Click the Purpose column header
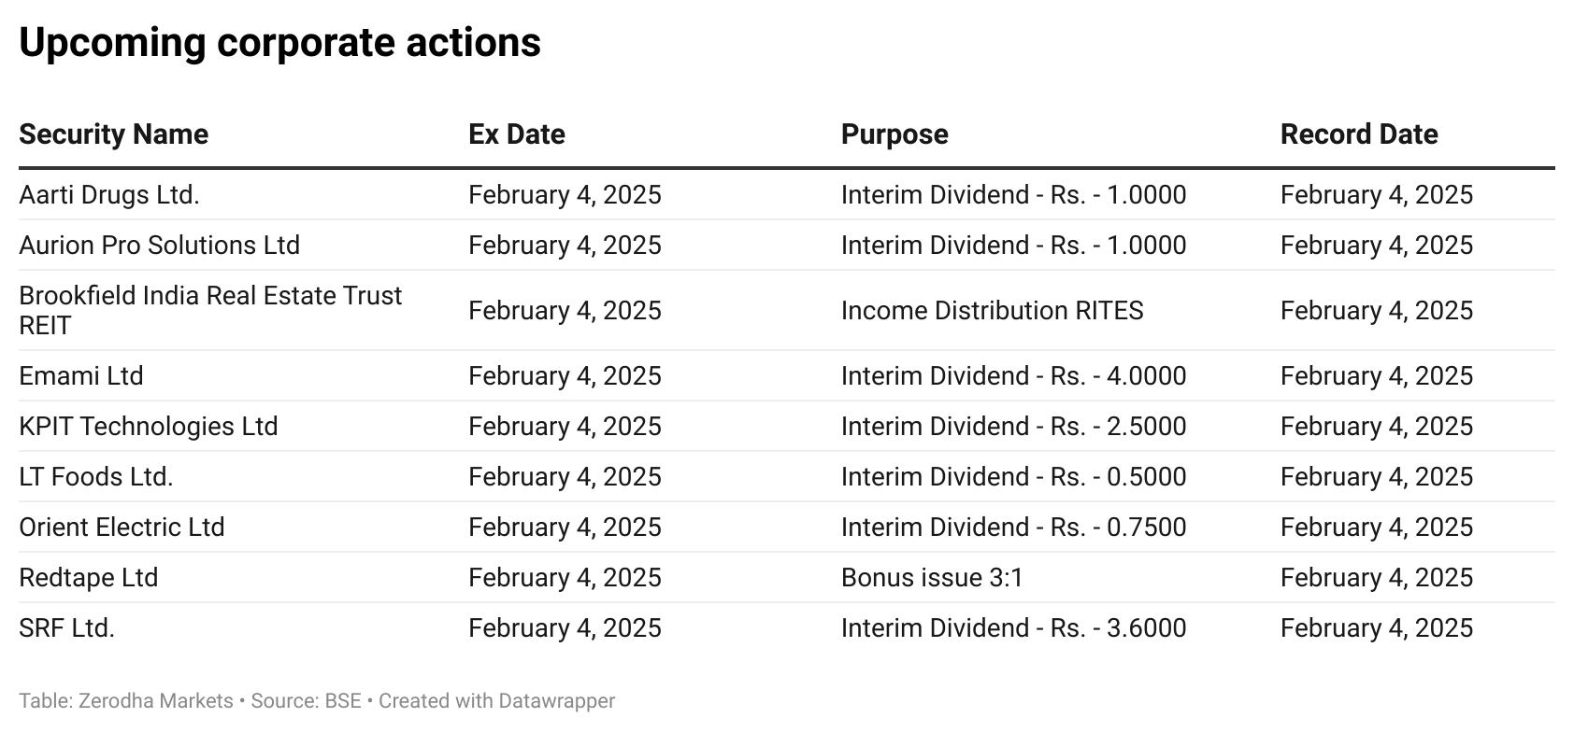Screen dimensions: 1574x732 pos(894,134)
